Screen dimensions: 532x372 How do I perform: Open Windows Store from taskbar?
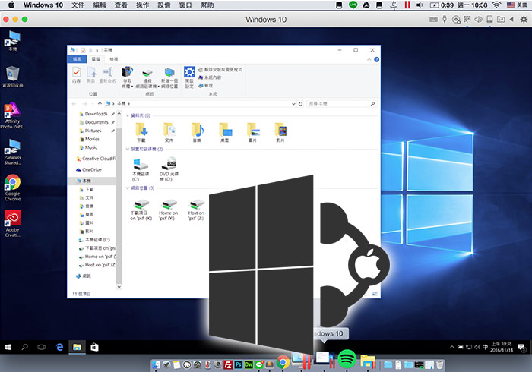[94, 347]
